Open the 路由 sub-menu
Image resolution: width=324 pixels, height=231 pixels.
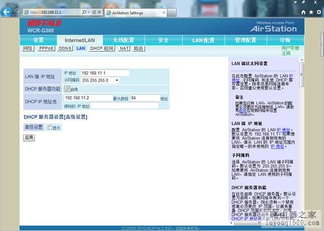click(x=139, y=49)
